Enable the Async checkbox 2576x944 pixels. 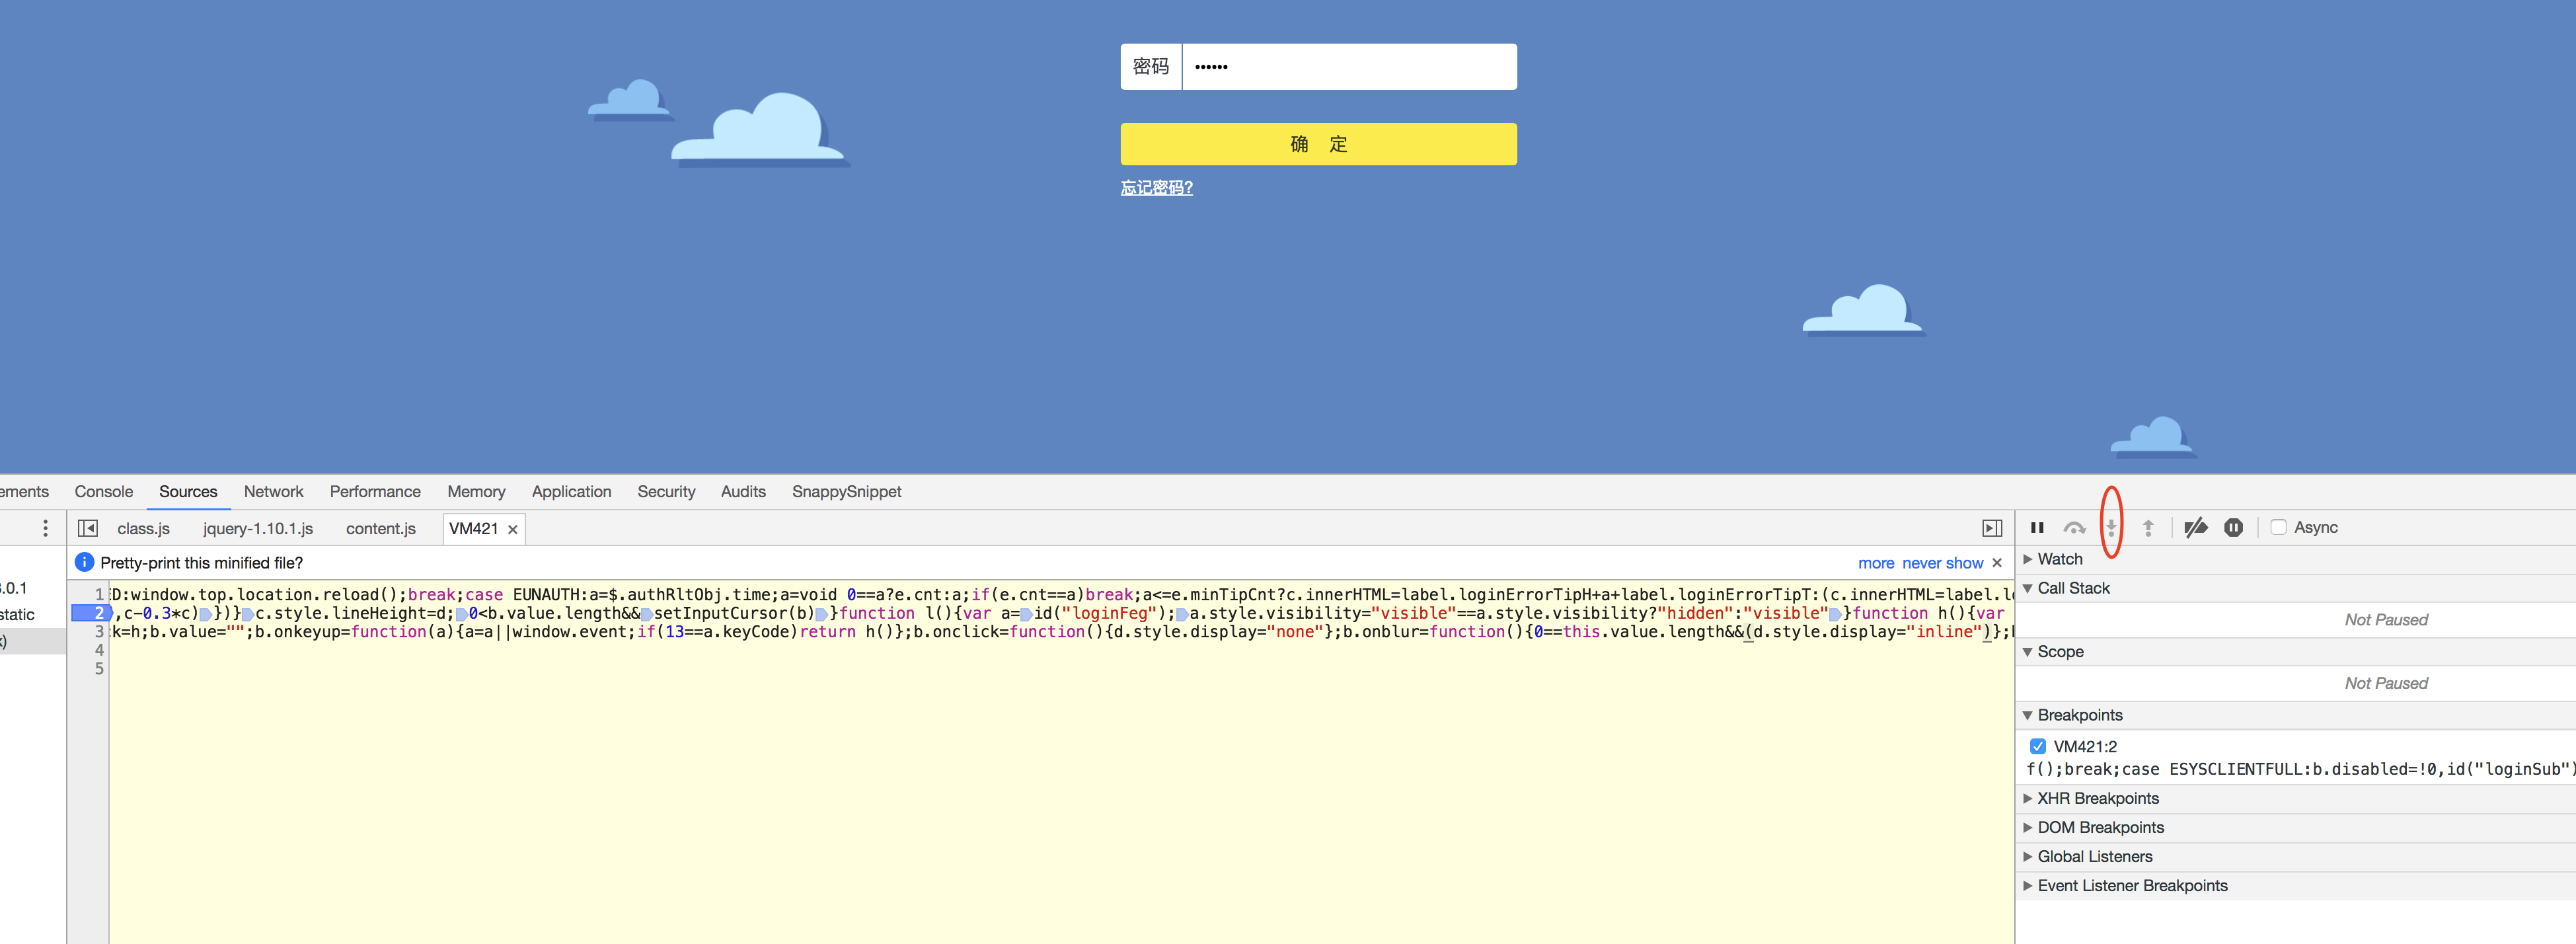pyautogui.click(x=2278, y=527)
